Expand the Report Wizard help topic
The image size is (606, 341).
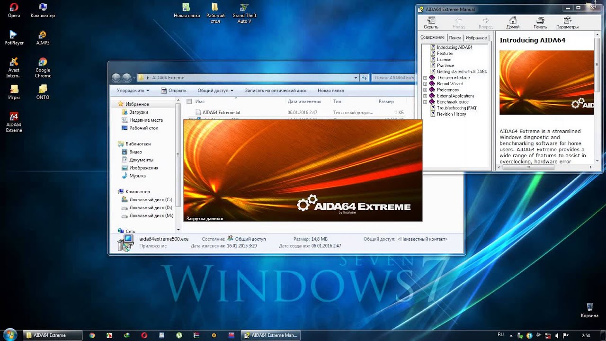tap(425, 84)
